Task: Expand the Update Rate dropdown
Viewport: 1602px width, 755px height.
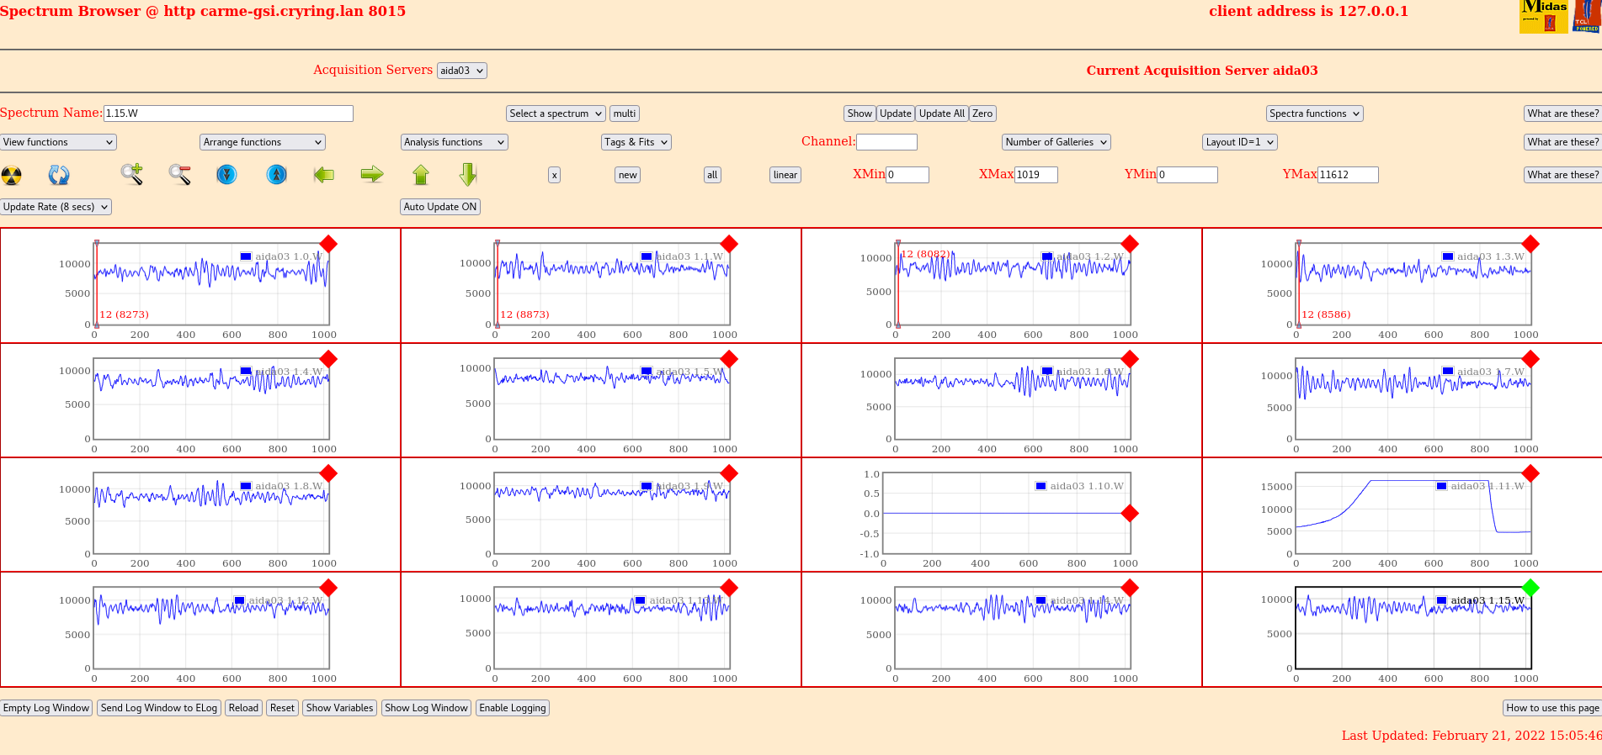Action: coord(56,207)
